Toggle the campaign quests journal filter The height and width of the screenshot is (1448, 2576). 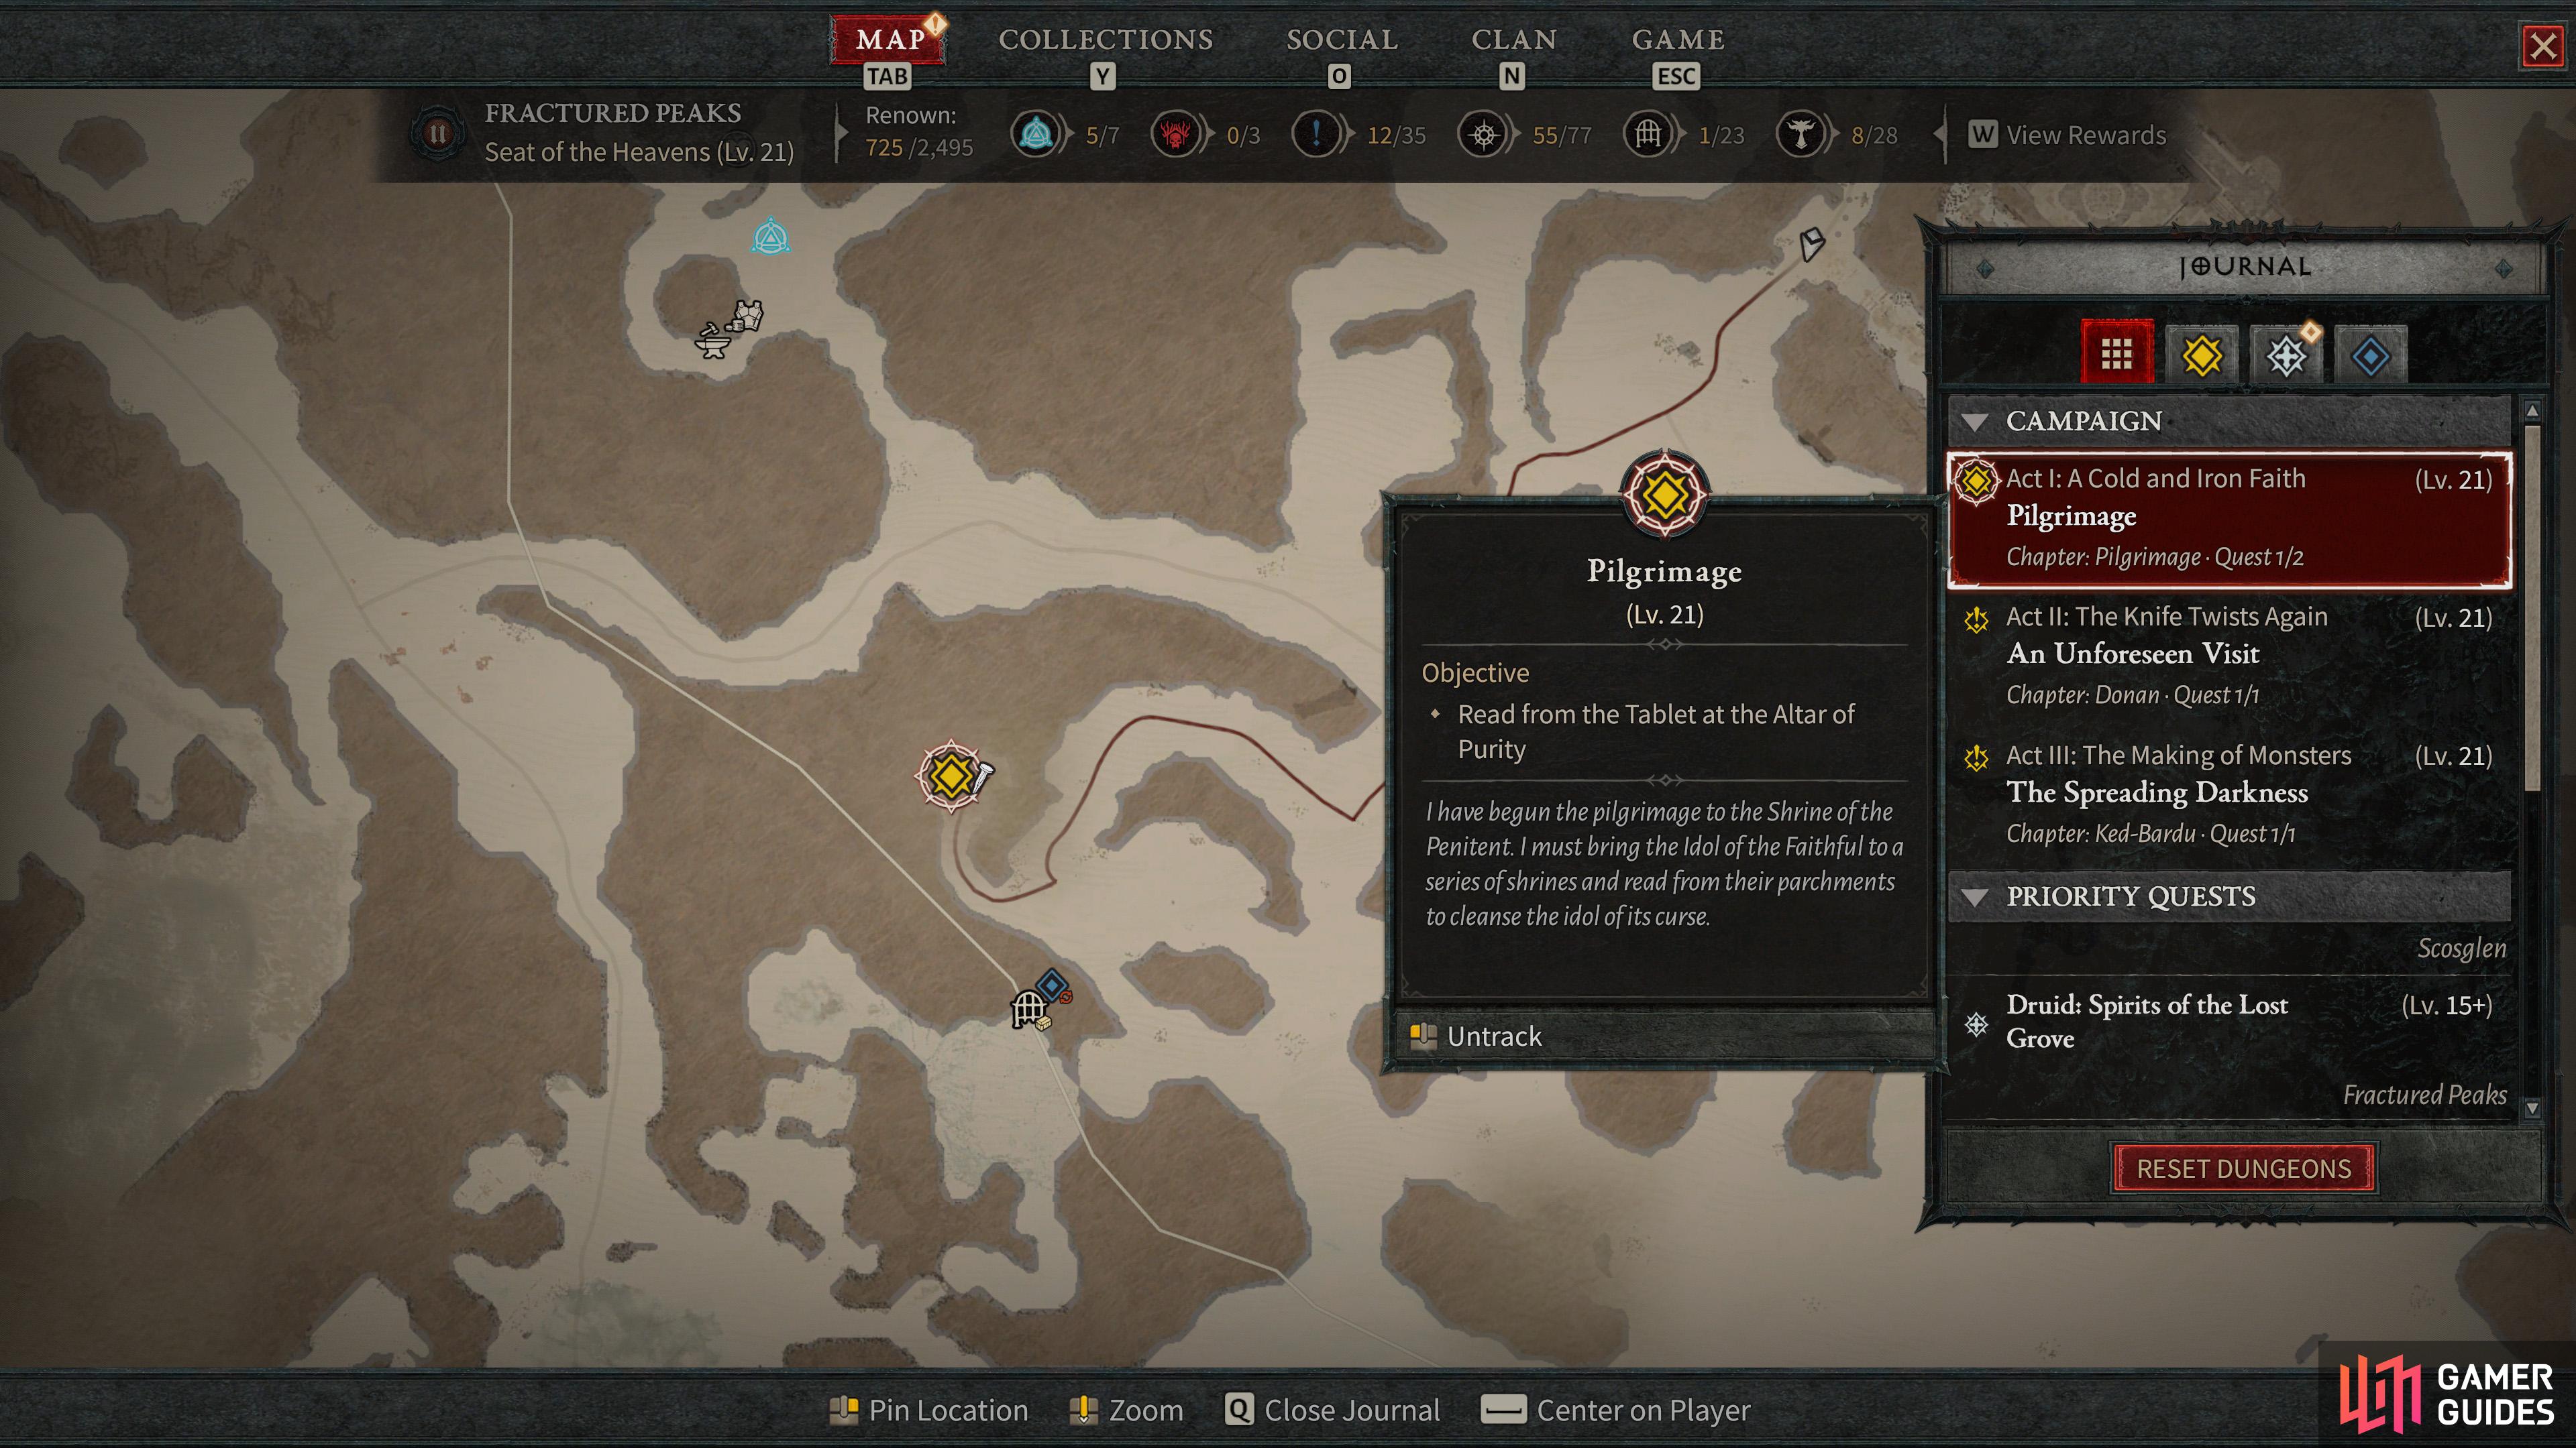tap(2201, 354)
